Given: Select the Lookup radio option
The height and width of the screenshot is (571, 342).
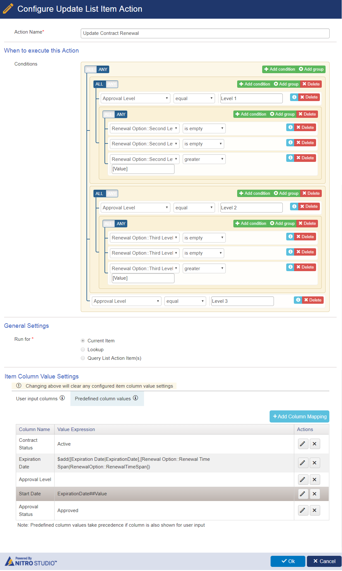Looking at the screenshot, I should 83,350.
